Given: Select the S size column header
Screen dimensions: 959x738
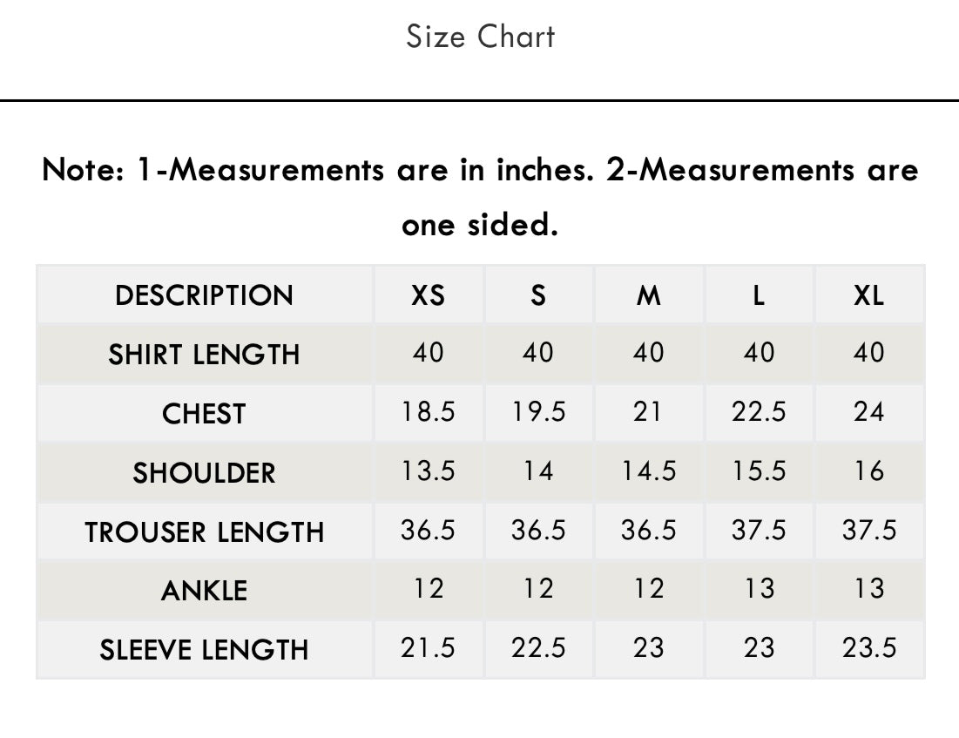Looking at the screenshot, I should (538, 295).
